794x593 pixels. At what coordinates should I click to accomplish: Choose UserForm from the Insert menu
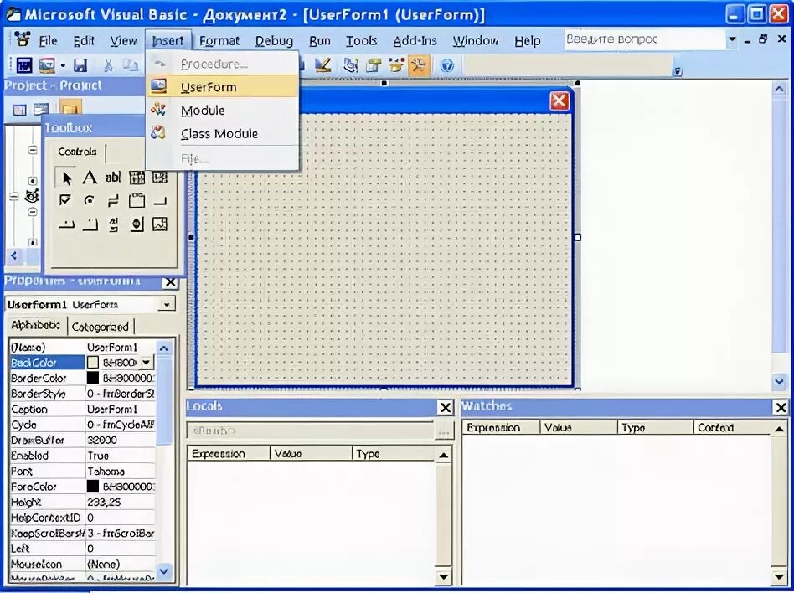coord(222,86)
